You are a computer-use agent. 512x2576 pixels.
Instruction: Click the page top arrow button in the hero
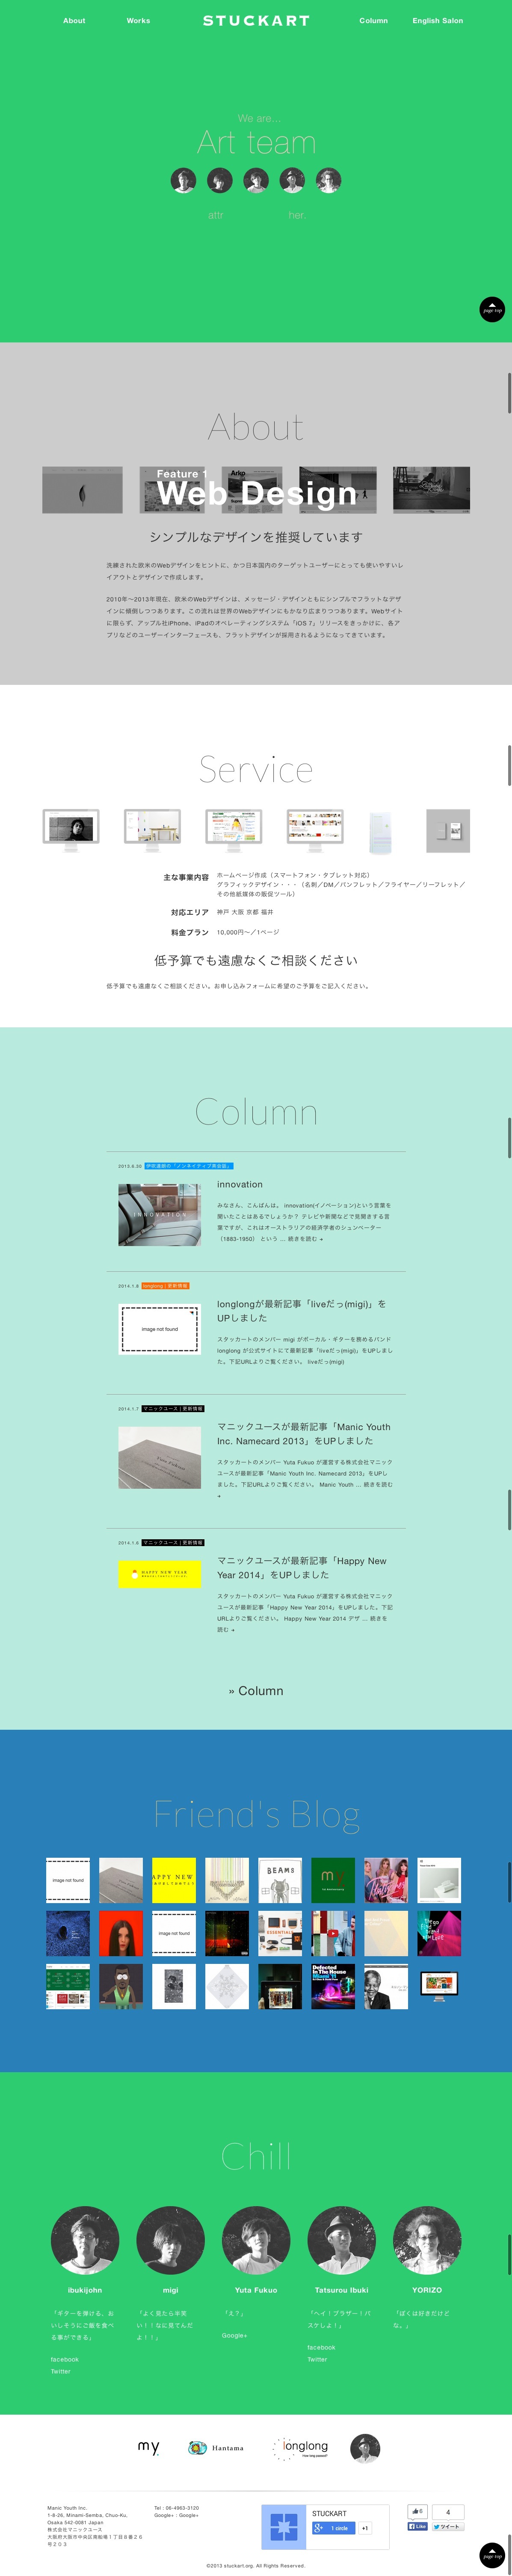(491, 309)
